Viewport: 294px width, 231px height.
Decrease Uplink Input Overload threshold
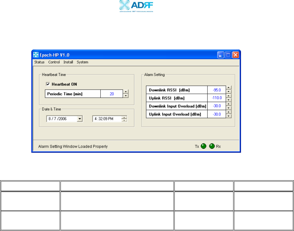(x=229, y=116)
